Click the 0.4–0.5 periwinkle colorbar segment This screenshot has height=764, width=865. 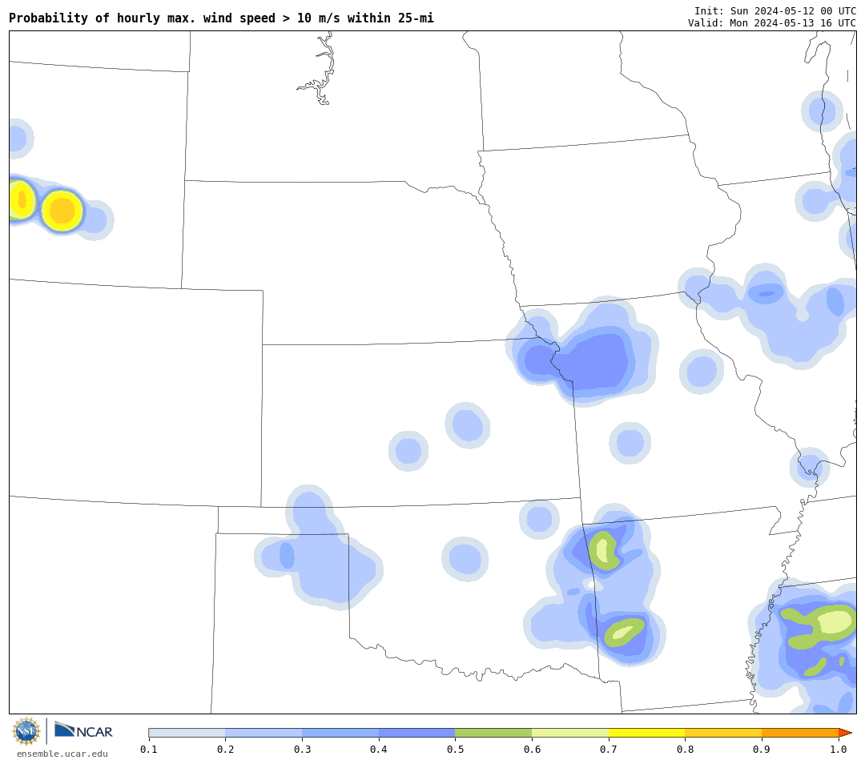[417, 733]
